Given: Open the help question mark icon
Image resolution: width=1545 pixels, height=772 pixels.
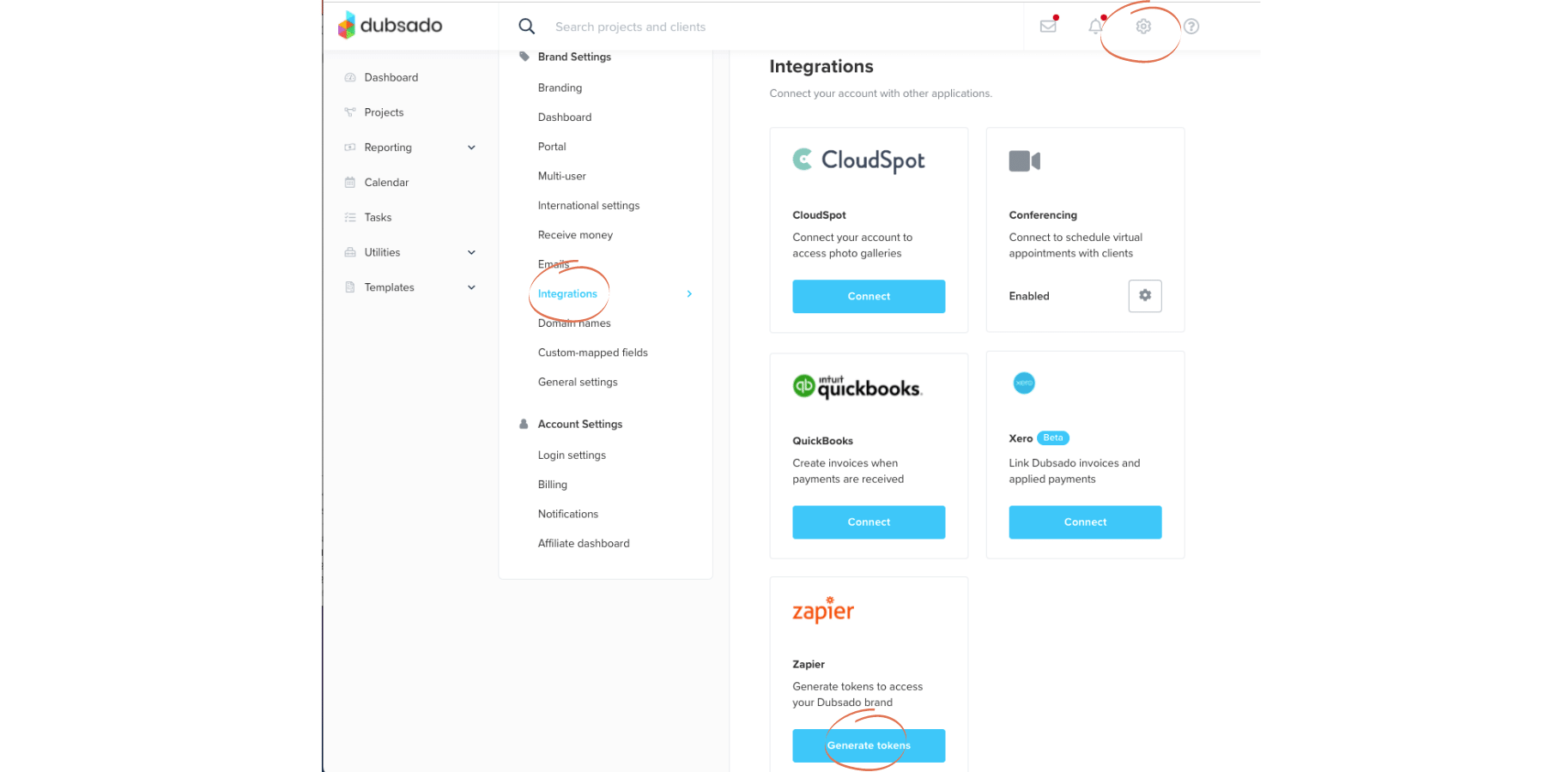Looking at the screenshot, I should tap(1191, 27).
